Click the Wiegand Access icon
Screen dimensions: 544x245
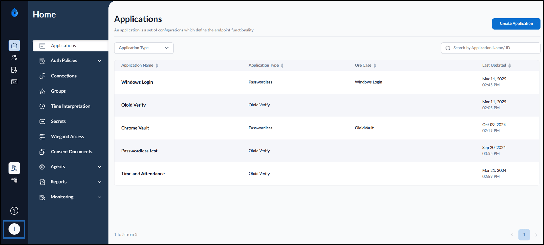[x=42, y=137]
